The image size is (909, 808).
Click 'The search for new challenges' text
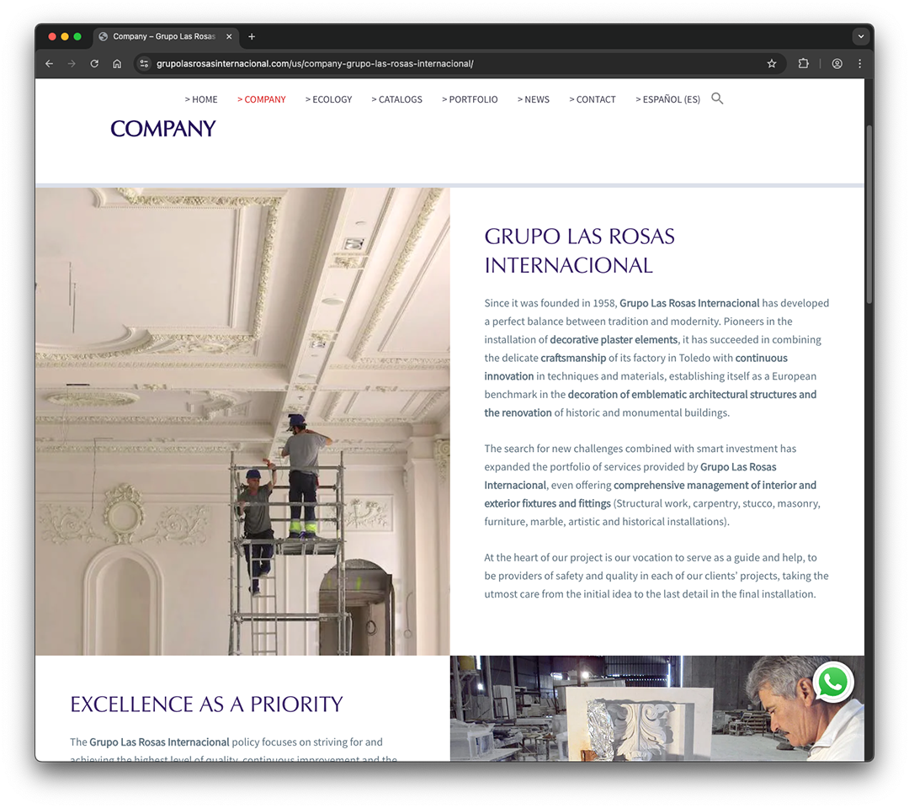click(x=553, y=449)
